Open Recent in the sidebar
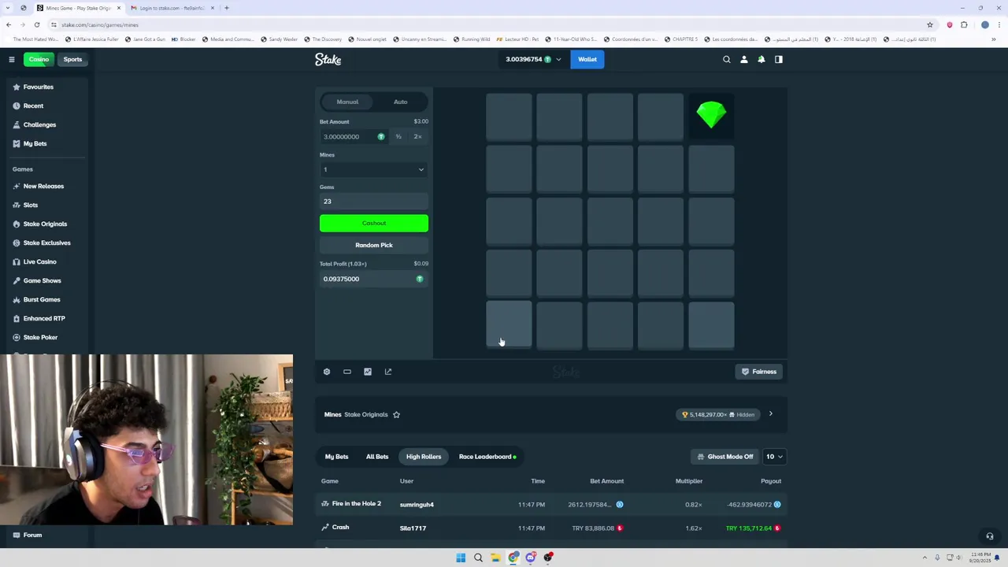 (x=33, y=106)
